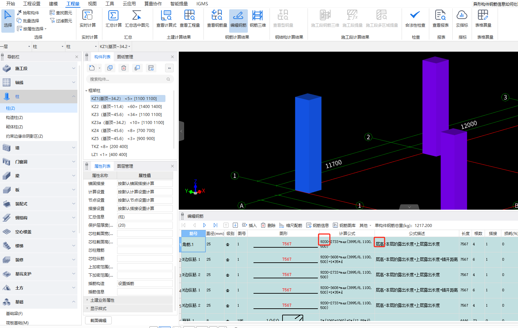Close the 导航栏 panel

click(77, 57)
